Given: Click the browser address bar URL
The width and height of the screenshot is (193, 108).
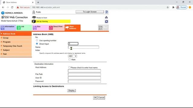Looking at the screenshot, I should point(46,7).
